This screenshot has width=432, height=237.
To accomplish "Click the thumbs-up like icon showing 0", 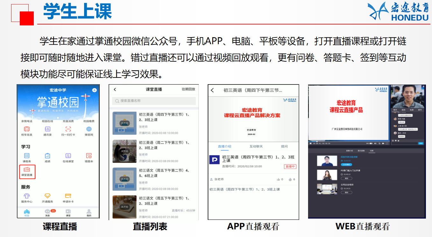I will tap(278, 179).
